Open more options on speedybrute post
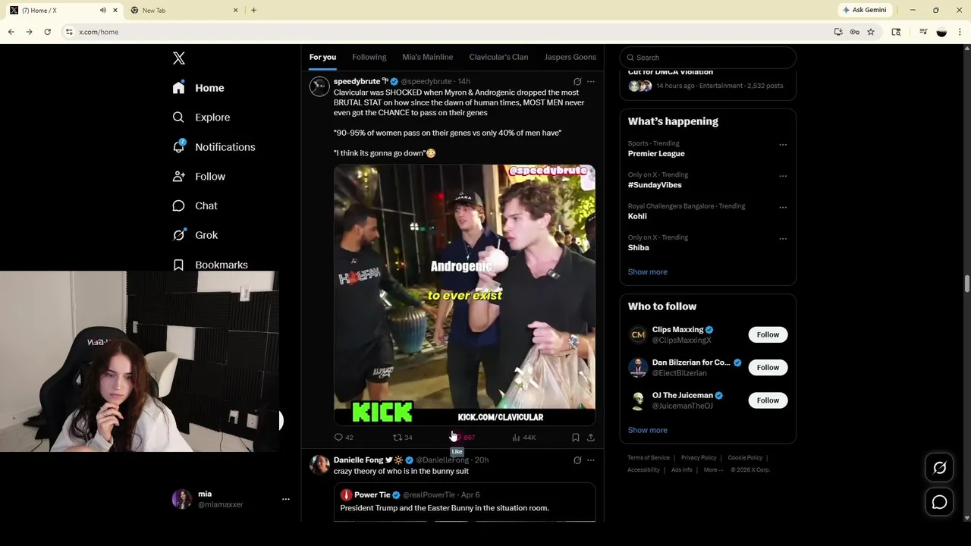The height and width of the screenshot is (546, 971). 591,81
